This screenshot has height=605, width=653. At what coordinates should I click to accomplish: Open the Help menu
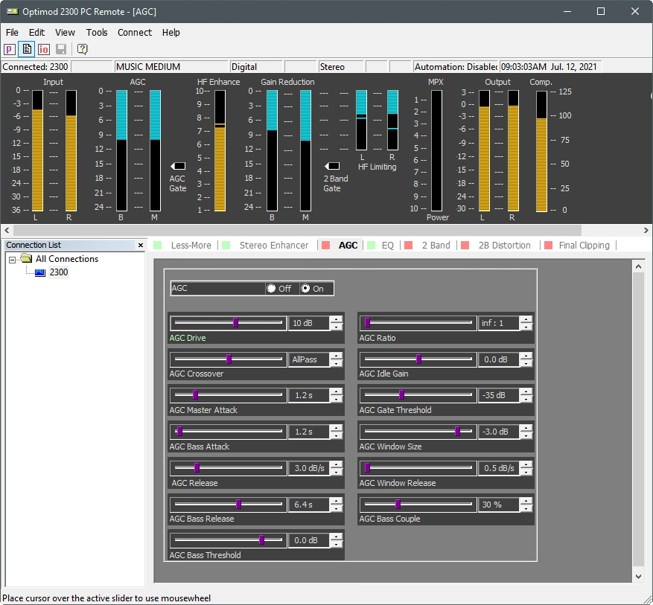coord(171,33)
